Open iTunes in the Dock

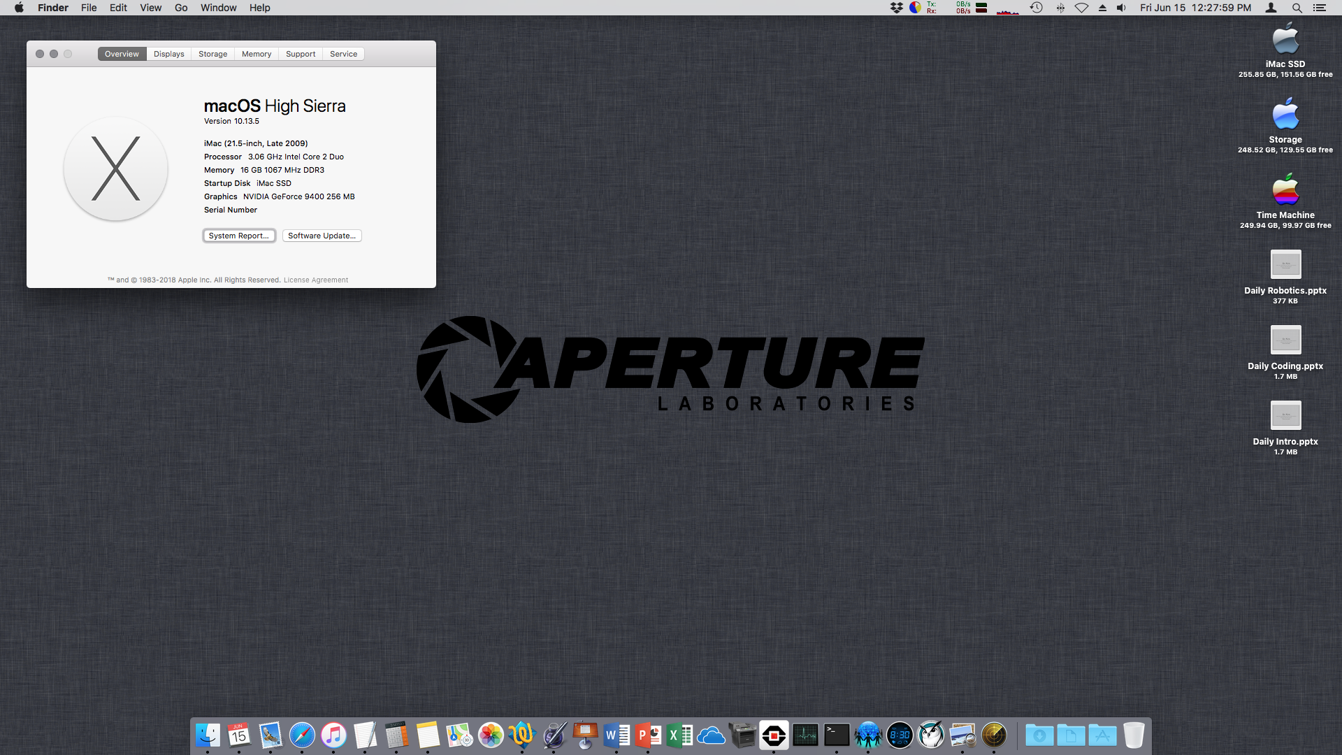pyautogui.click(x=333, y=735)
